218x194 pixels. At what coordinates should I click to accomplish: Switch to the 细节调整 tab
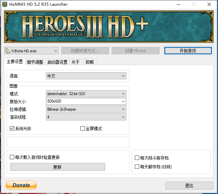(x=35, y=62)
